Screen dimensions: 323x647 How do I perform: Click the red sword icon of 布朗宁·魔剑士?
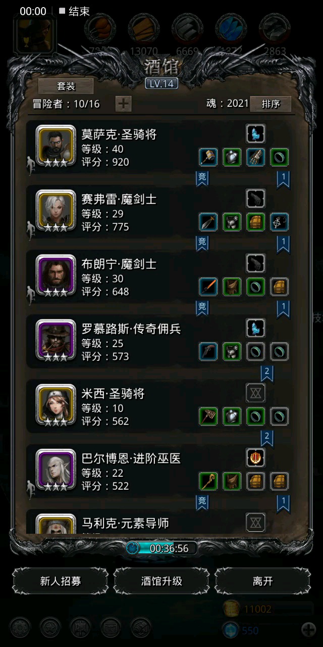point(208,287)
